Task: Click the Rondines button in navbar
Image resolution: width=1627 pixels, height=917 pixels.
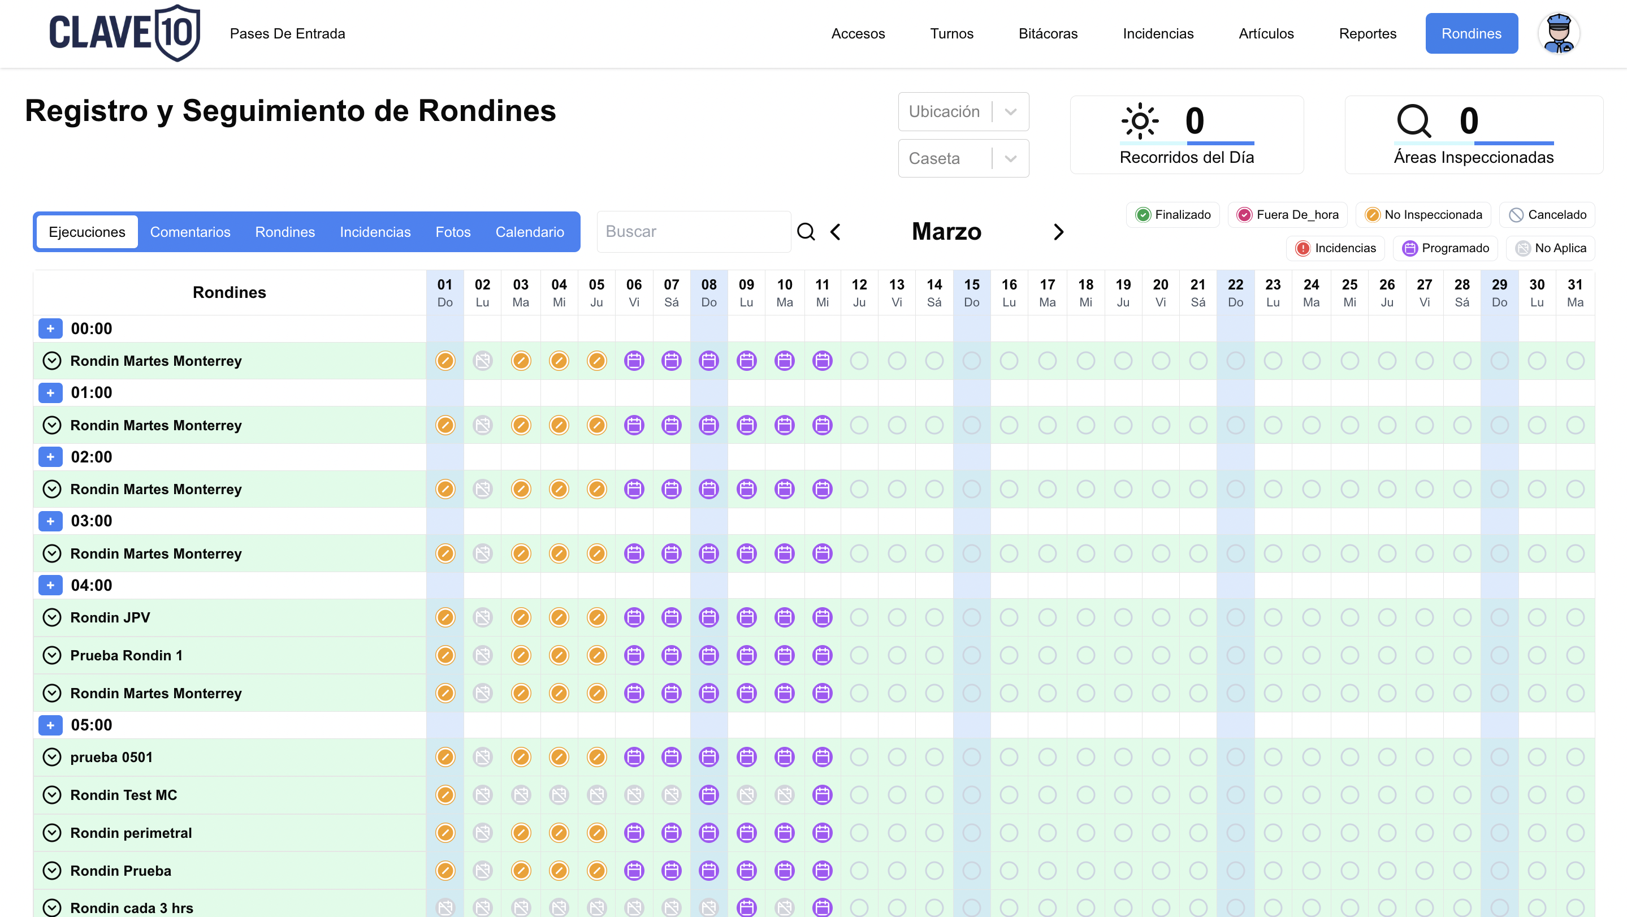Action: click(x=1471, y=33)
